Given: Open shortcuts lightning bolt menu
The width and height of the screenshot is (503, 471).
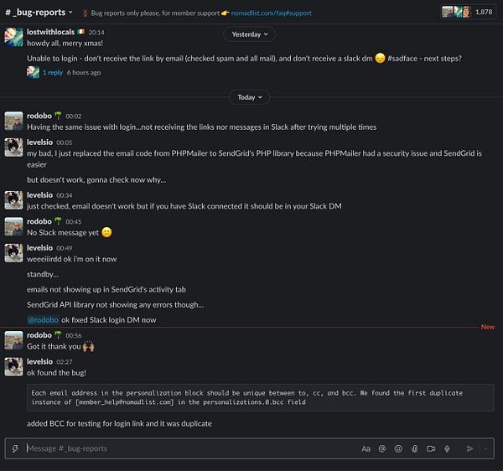Looking at the screenshot, I should click(15, 448).
